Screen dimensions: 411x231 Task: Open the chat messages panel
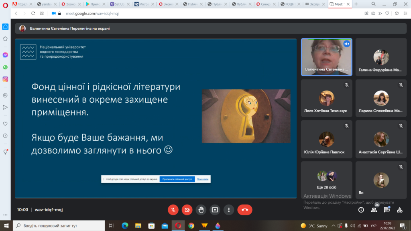(x=387, y=209)
